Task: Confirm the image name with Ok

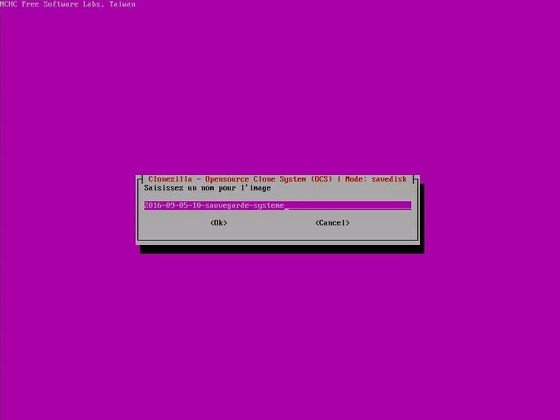Action: (x=219, y=223)
